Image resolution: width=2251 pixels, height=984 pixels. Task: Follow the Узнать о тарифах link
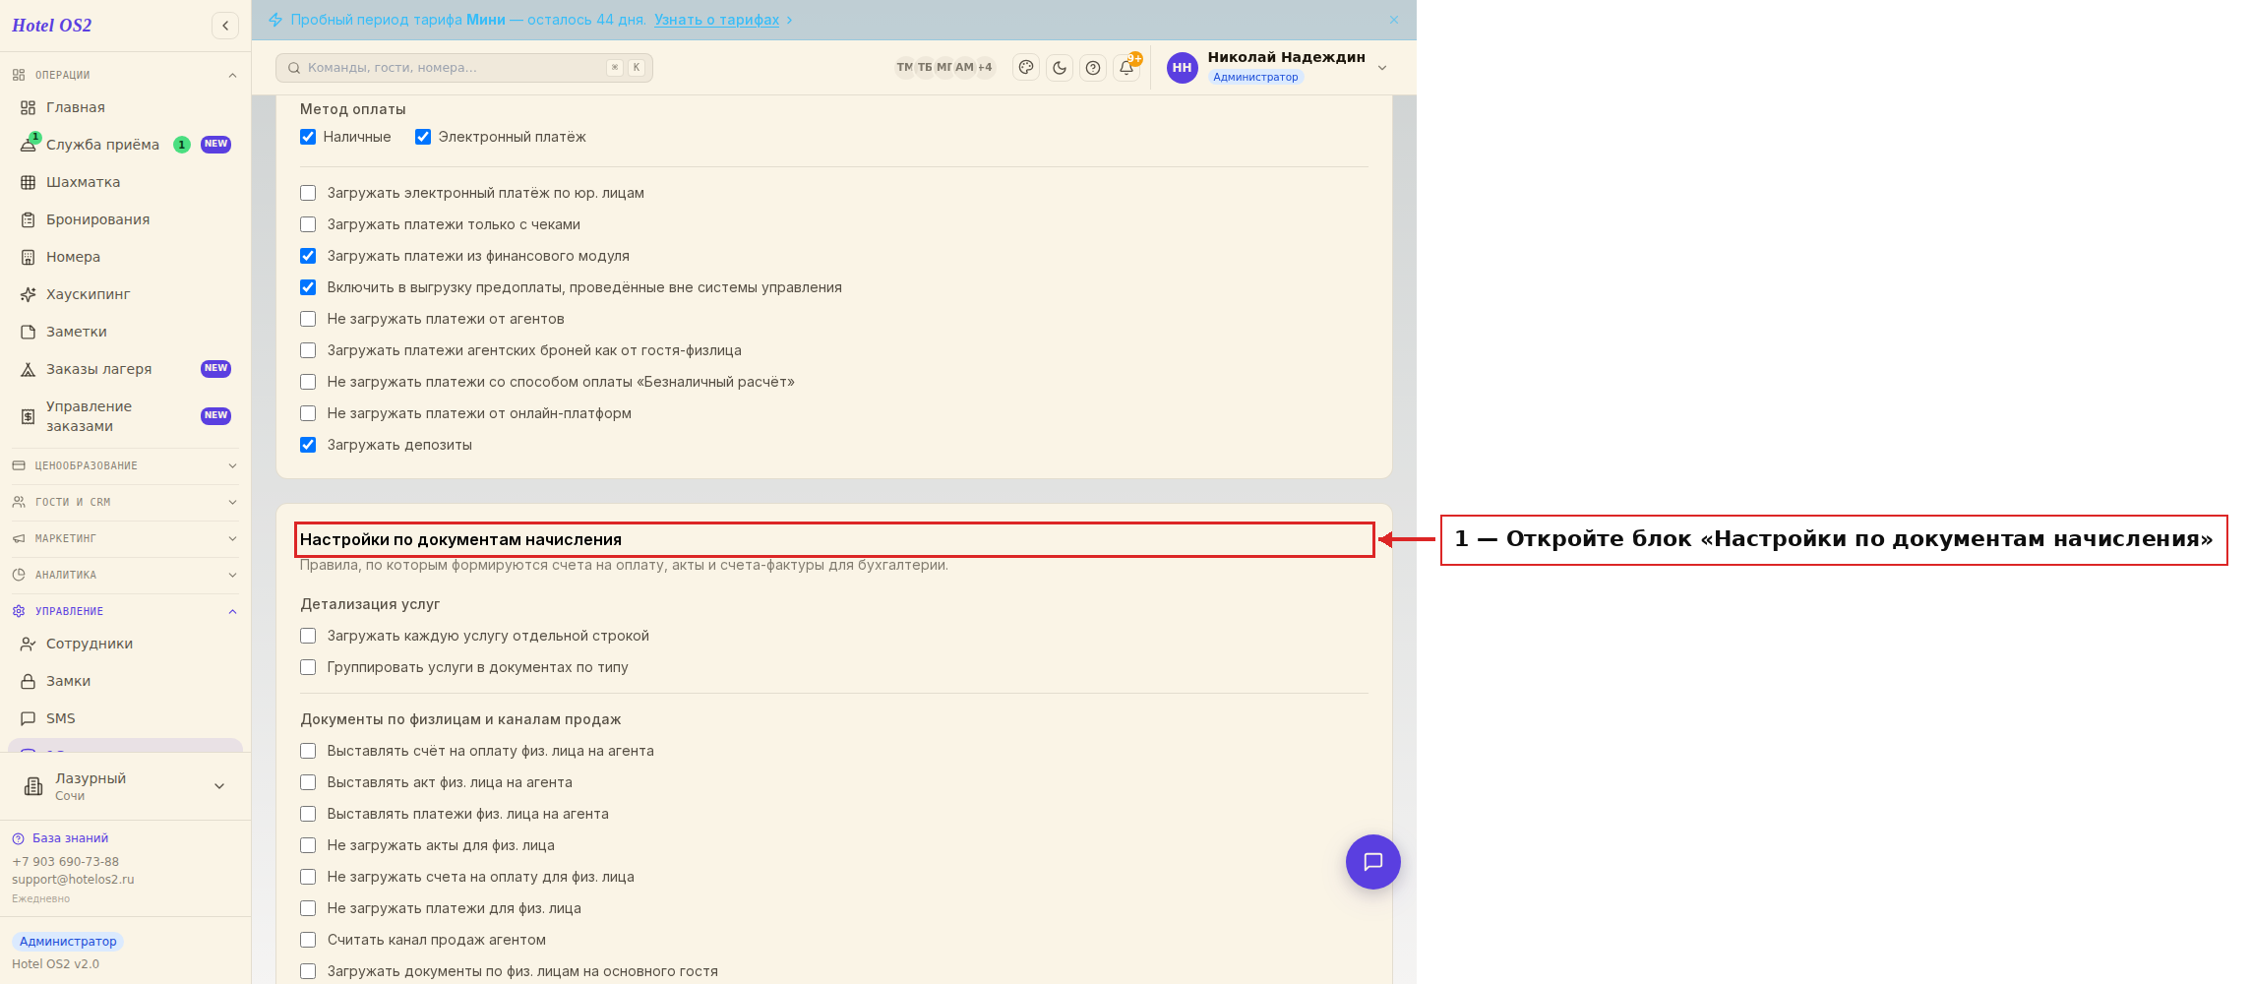click(716, 20)
